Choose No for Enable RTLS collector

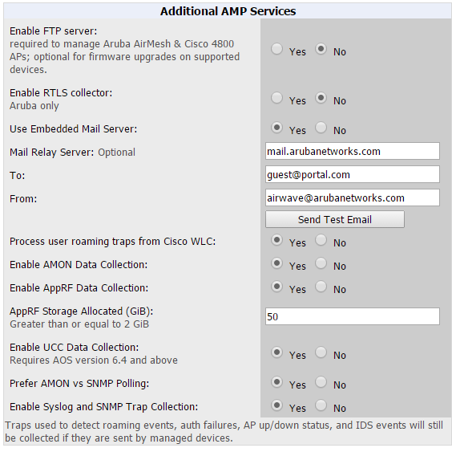321,98
